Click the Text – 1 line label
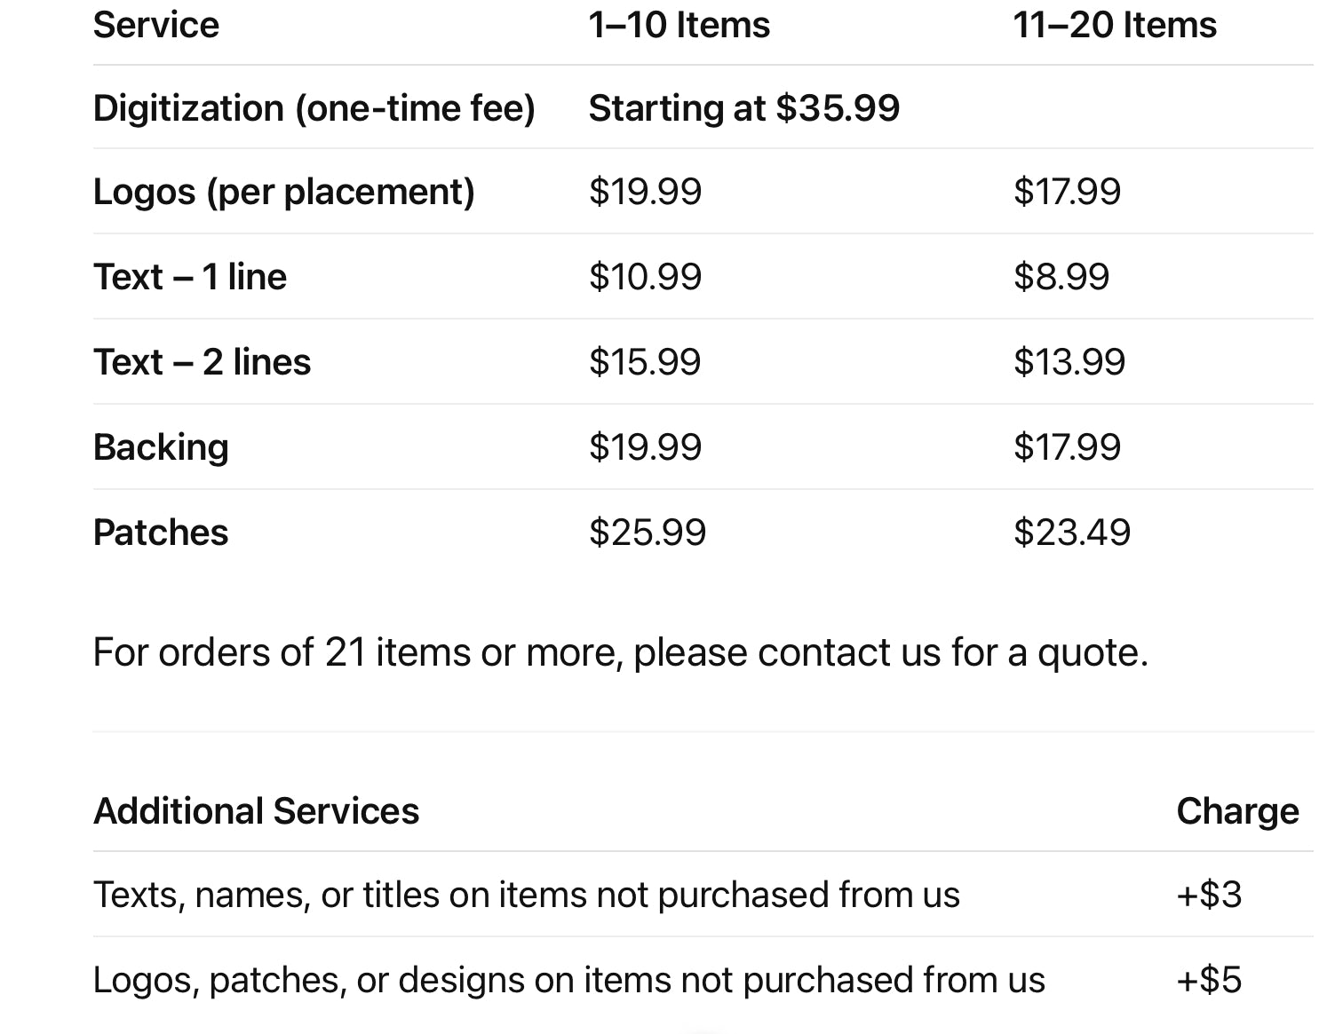1343x1034 pixels. [x=190, y=277]
